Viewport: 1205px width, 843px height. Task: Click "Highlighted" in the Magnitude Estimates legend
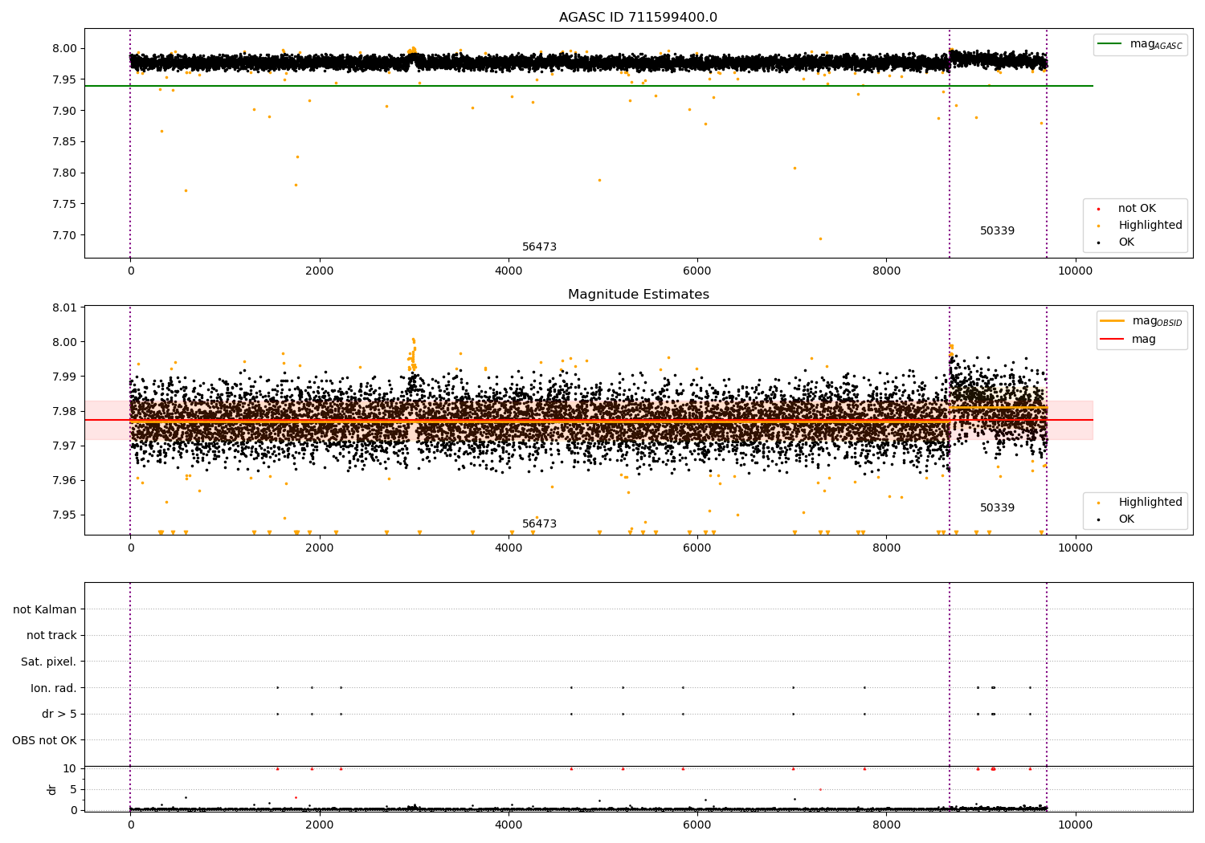[x=1150, y=503]
